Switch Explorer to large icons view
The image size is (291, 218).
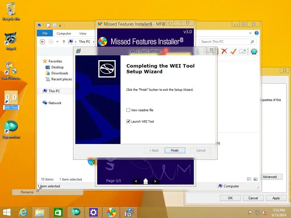coord(255,179)
